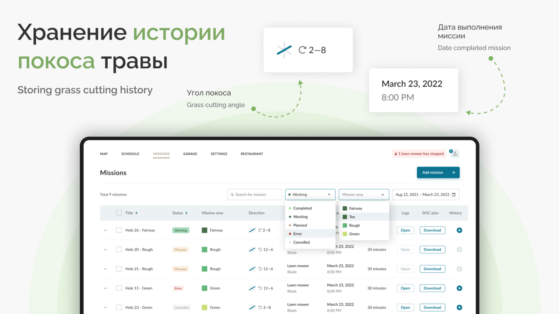Image resolution: width=559 pixels, height=314 pixels.
Task: Click the cutting direction icon for Hole 20 - Rough
Action: 252,249
